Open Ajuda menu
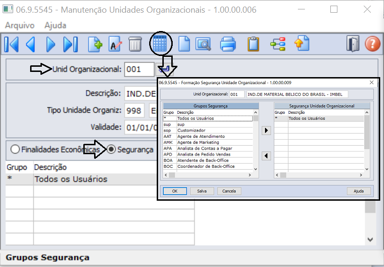The image size is (384, 267). coord(56,25)
